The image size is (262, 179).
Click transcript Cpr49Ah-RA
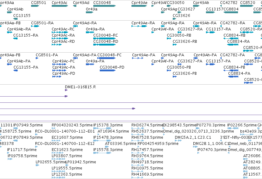click(x=205, y=23)
